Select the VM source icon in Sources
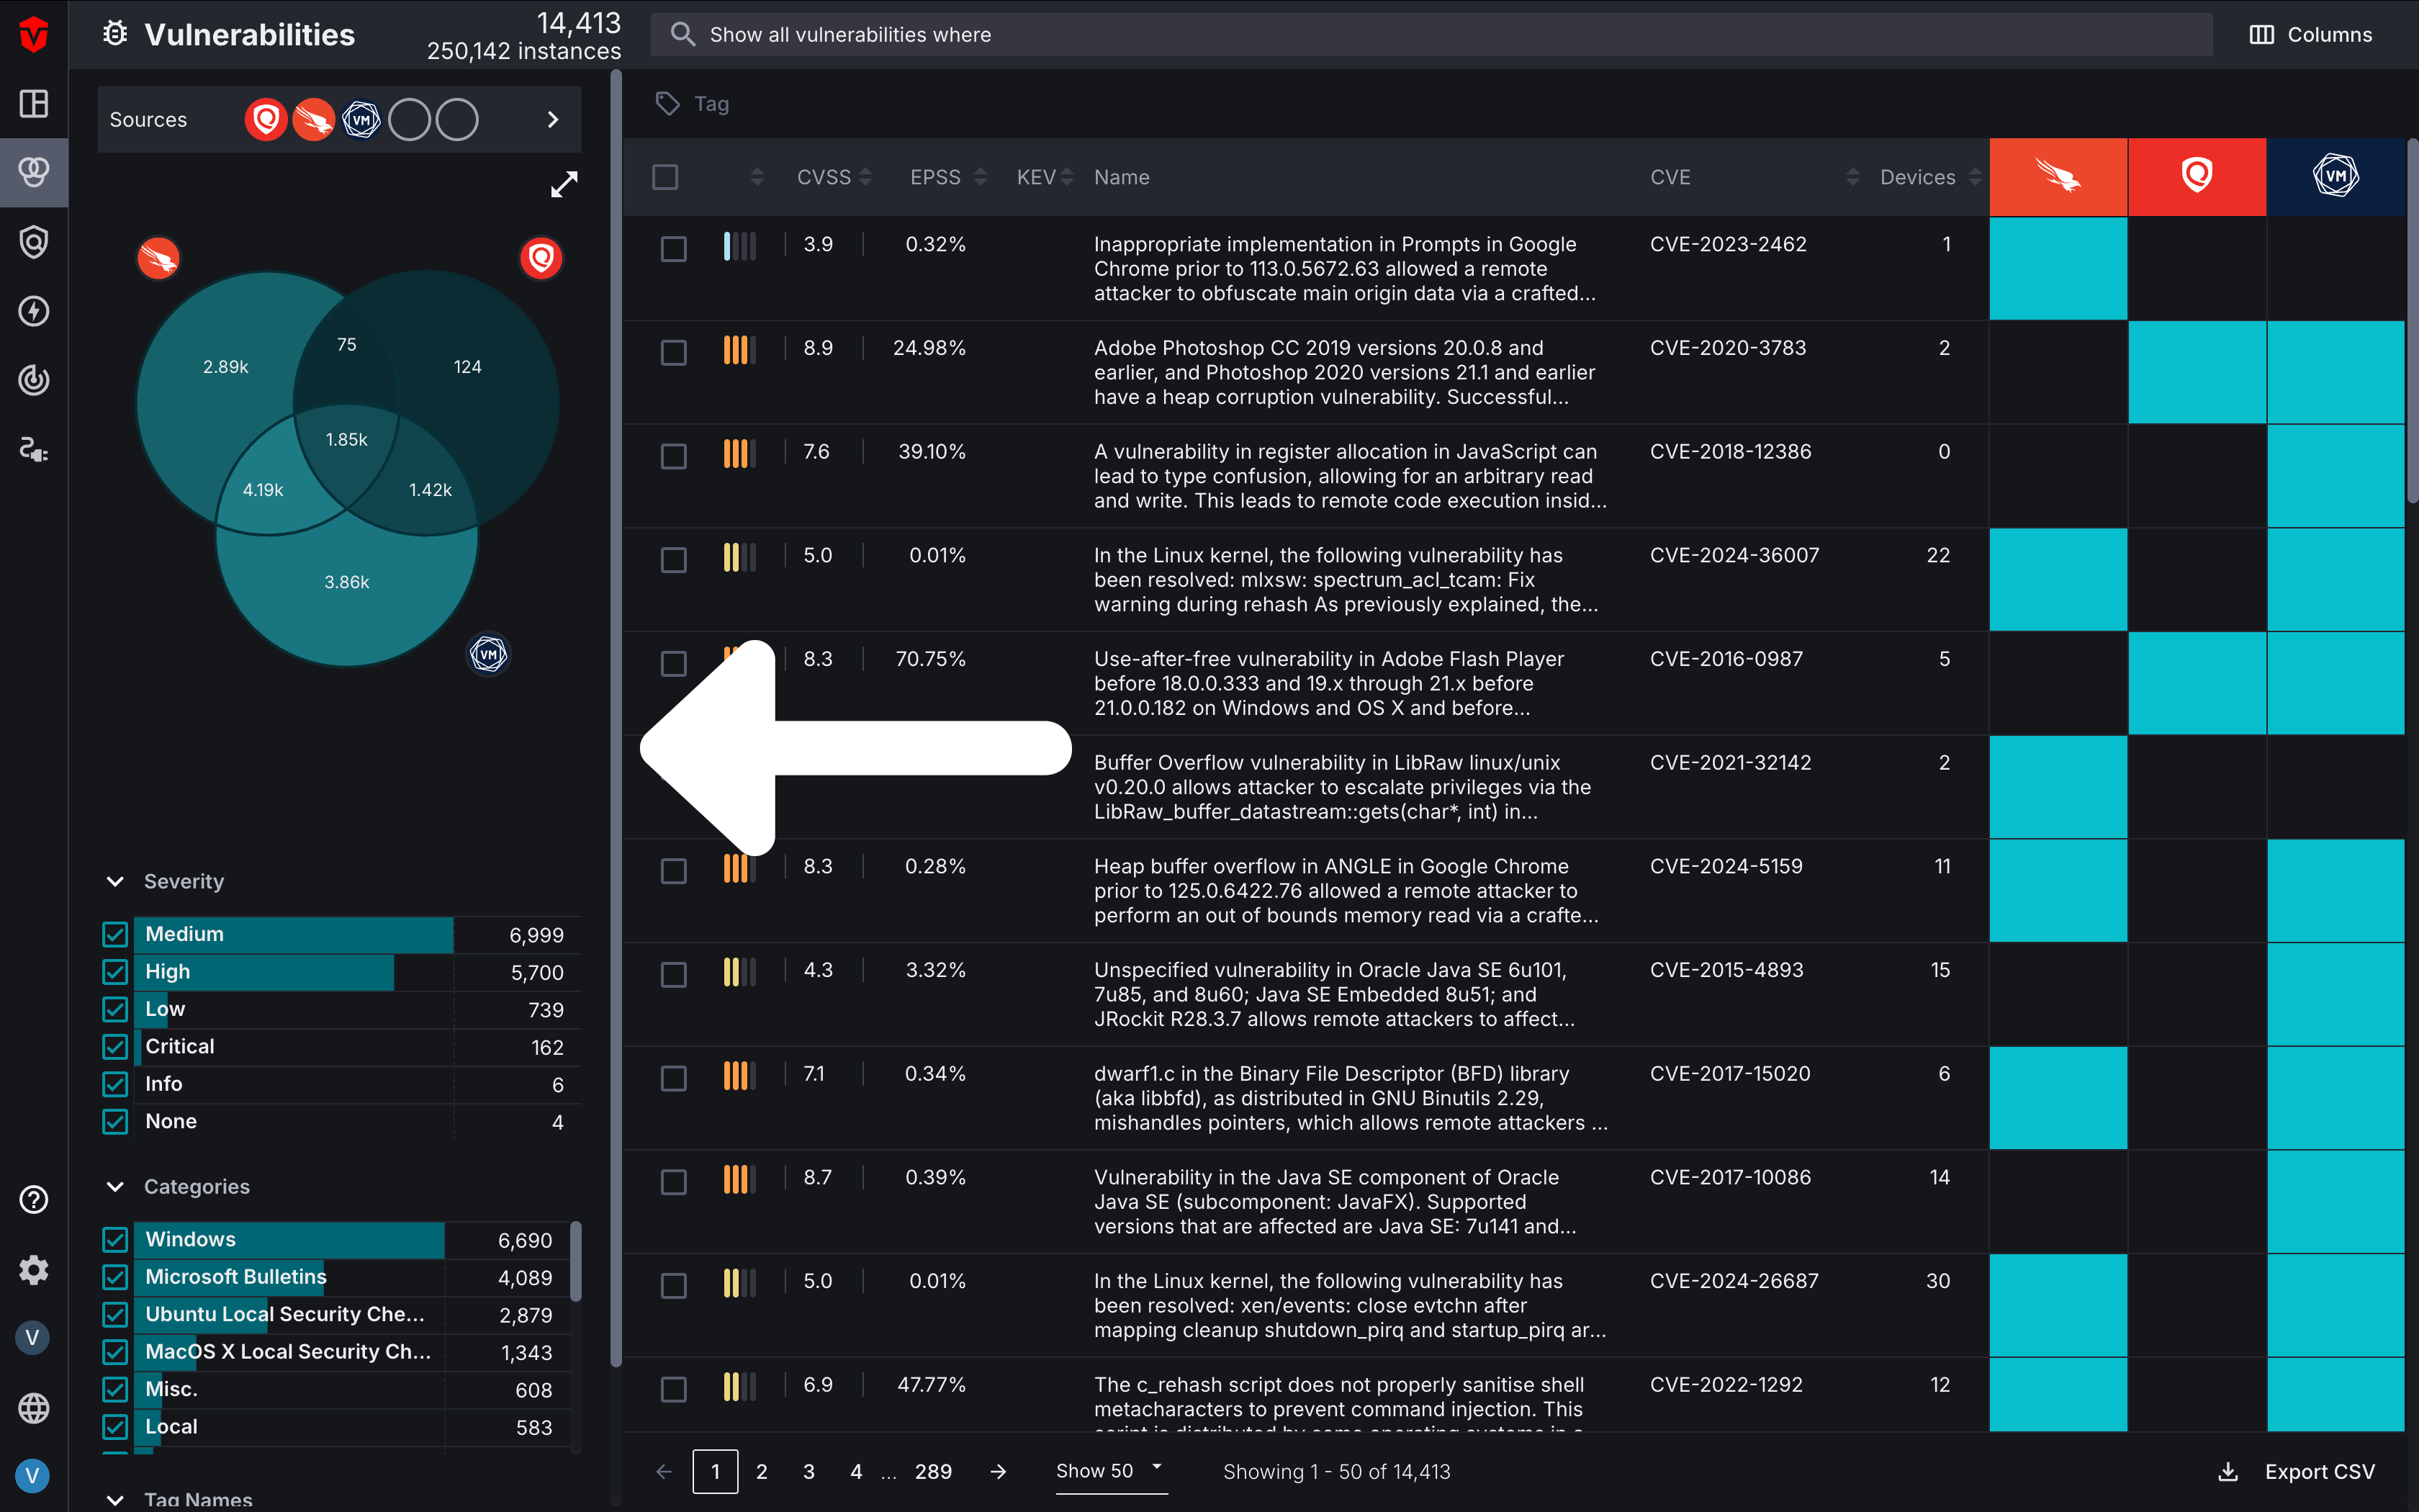Screen dimensions: 2419x1512 pyautogui.click(x=362, y=119)
